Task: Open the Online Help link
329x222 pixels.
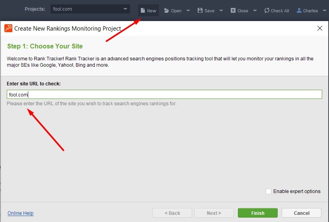Action: tap(21, 213)
